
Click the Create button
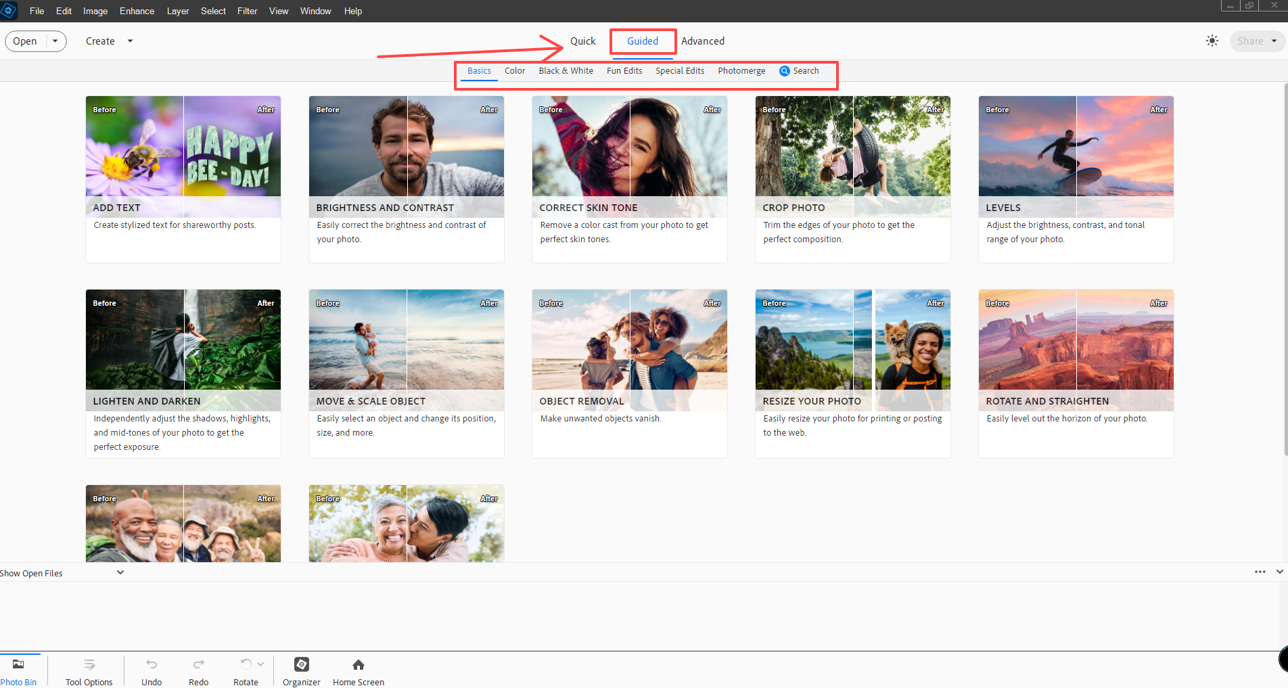click(99, 41)
